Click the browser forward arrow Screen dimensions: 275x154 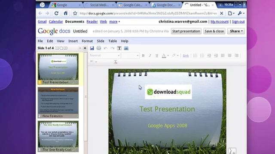[47, 13]
